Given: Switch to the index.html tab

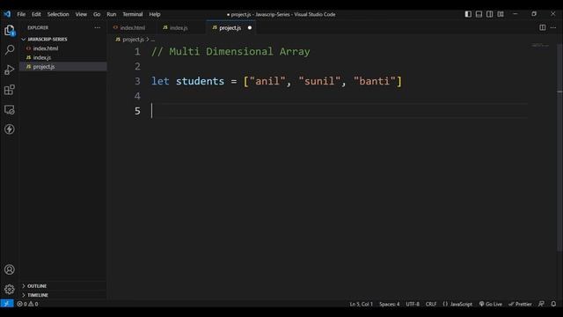Looking at the screenshot, I should (132, 27).
